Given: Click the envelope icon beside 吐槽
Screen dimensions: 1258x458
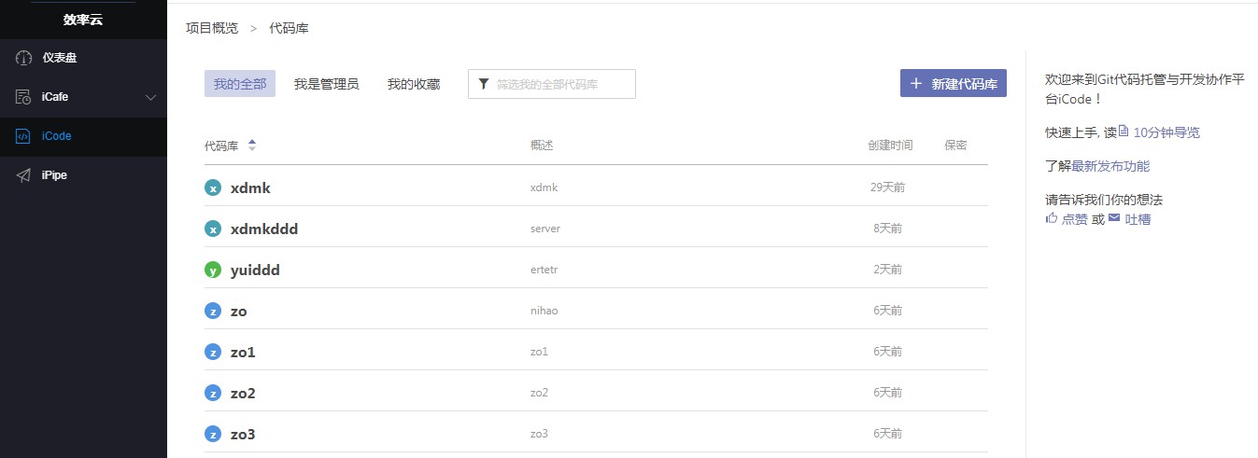Looking at the screenshot, I should pos(1114,218).
